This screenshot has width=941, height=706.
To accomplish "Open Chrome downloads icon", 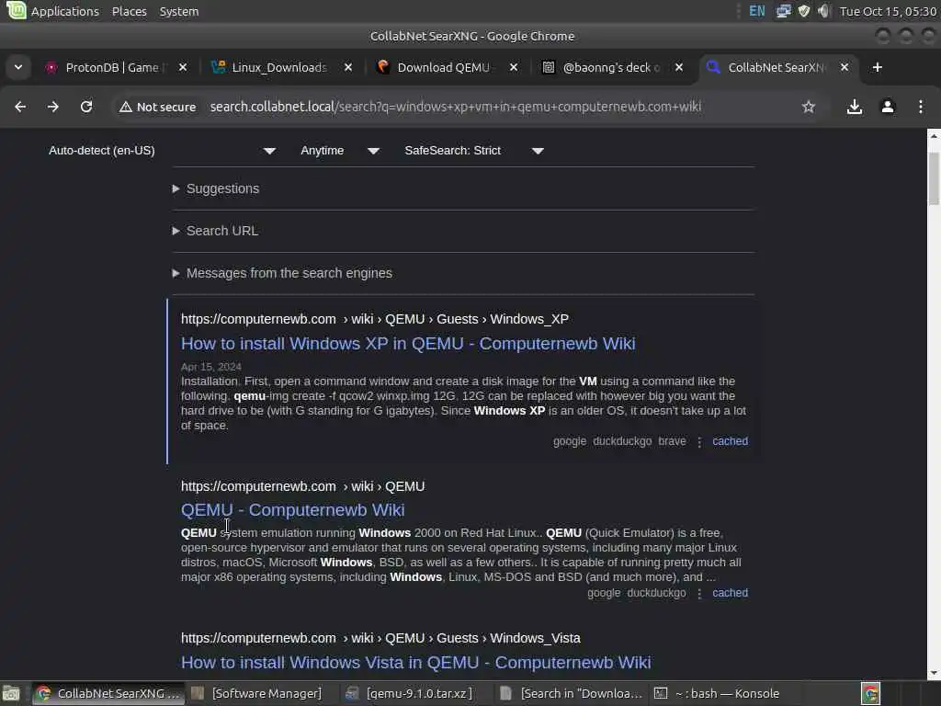I will [855, 107].
